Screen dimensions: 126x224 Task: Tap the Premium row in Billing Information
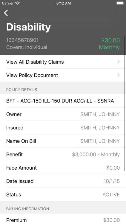tap(63, 219)
